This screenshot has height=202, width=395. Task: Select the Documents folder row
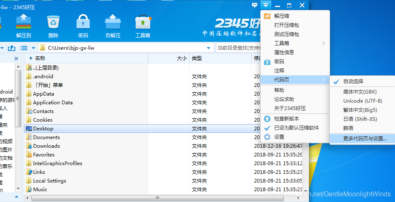click(x=143, y=137)
